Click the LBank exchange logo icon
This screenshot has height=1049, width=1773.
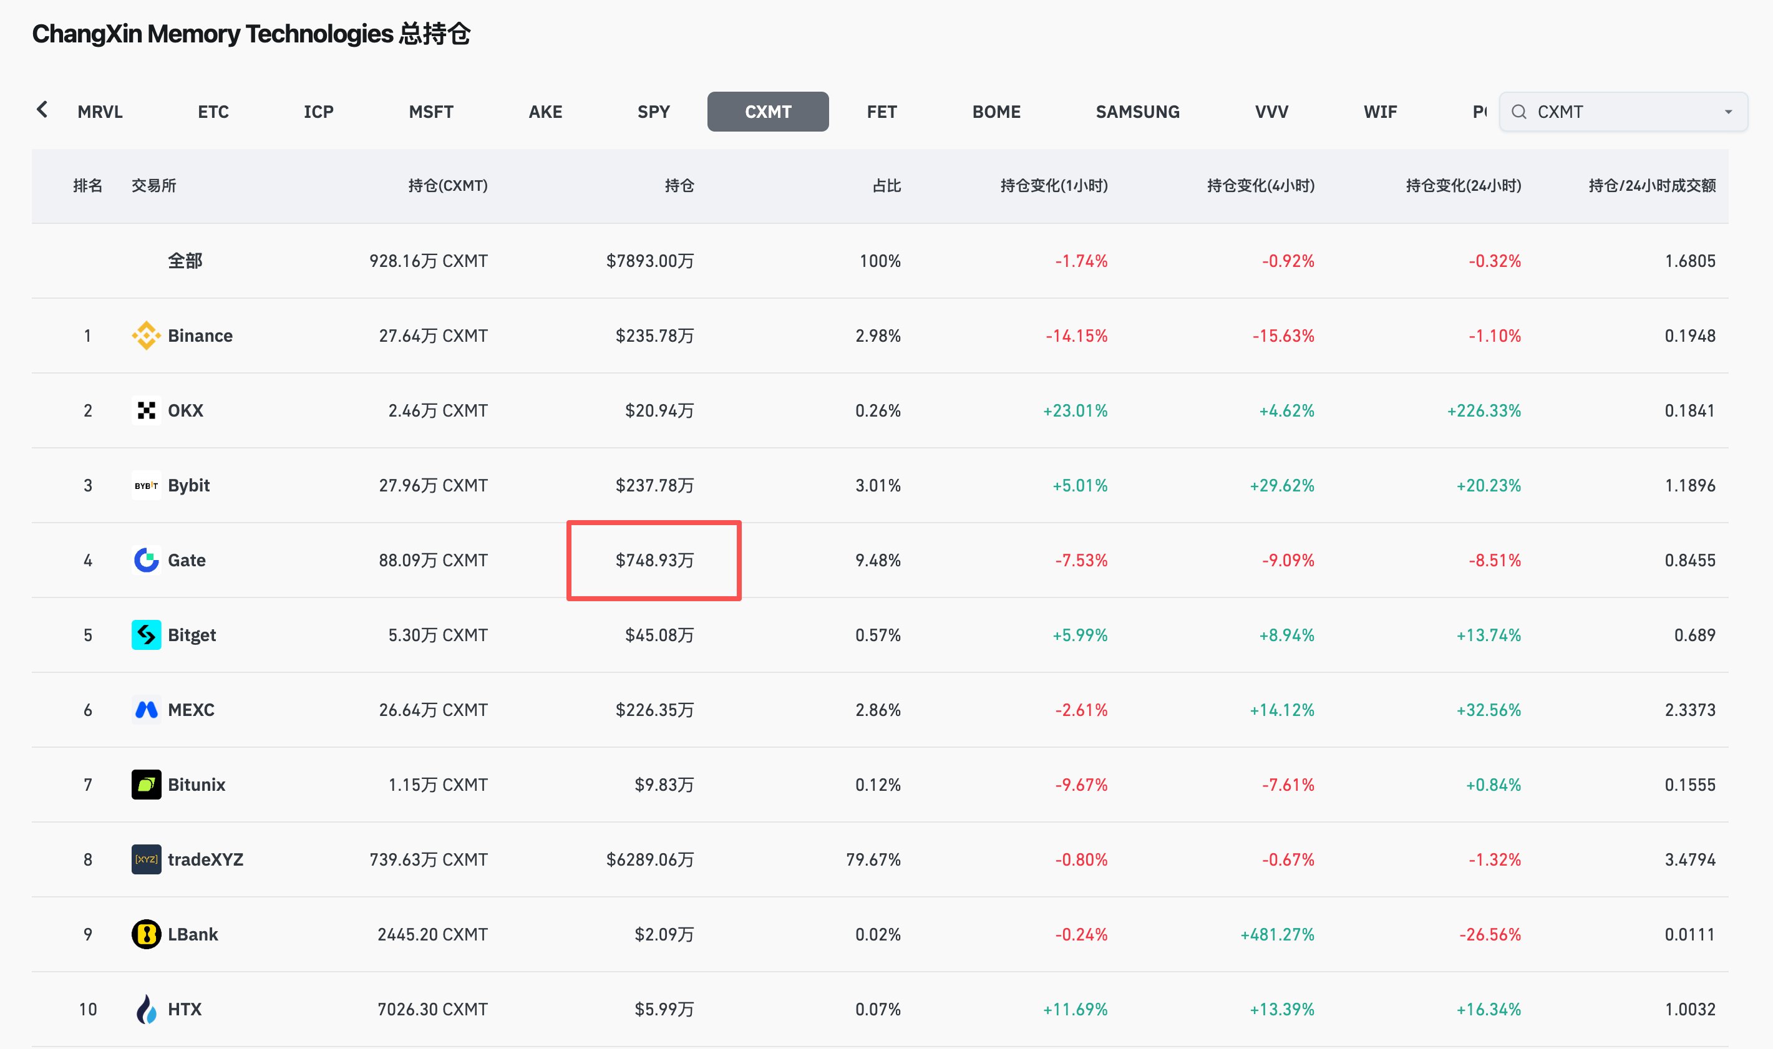tap(147, 934)
